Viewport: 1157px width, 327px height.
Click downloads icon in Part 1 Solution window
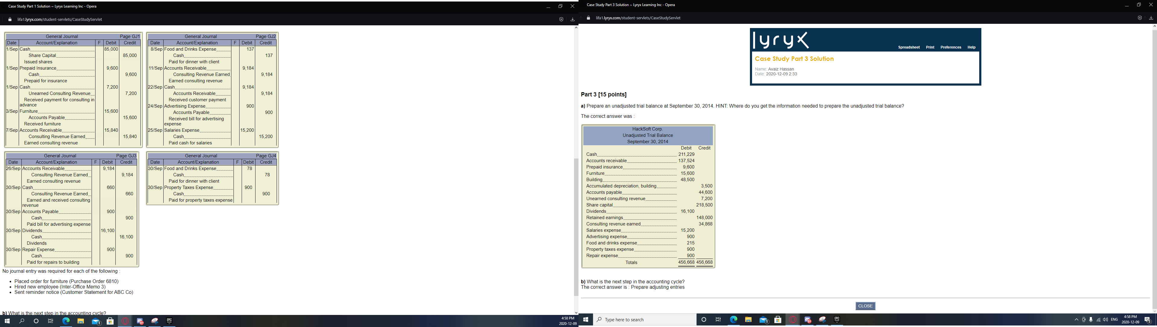[572, 19]
